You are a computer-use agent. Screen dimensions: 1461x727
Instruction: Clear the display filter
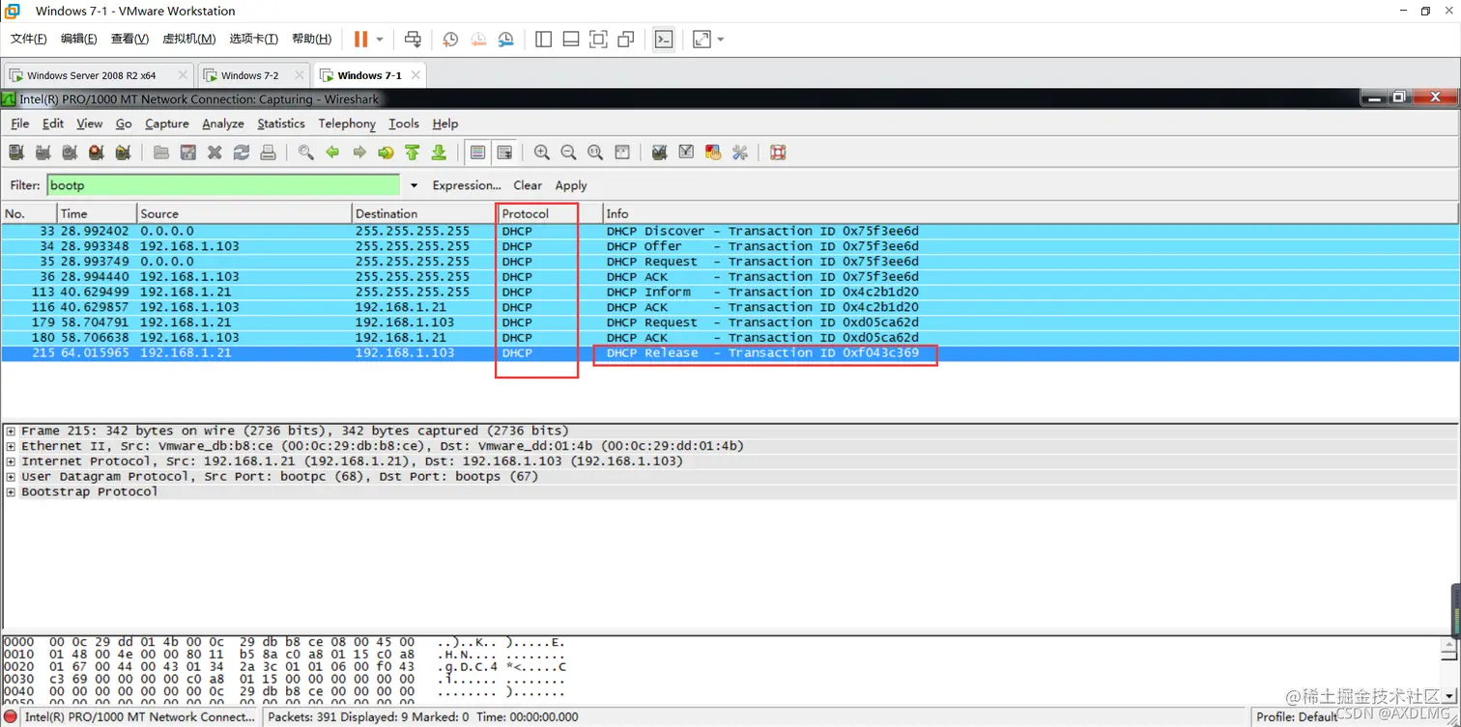click(x=528, y=185)
